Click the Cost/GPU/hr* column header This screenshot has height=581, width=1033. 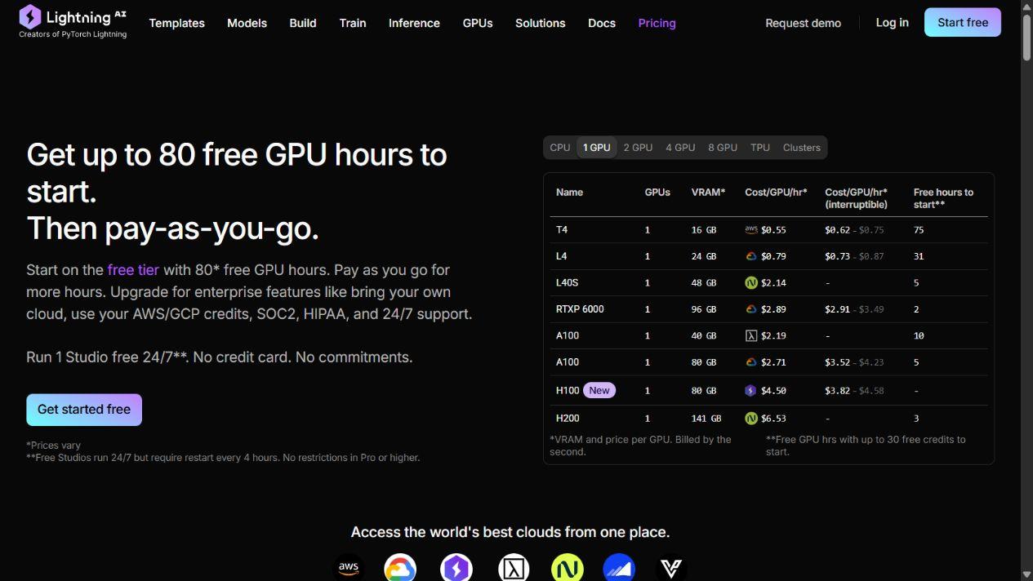(776, 193)
